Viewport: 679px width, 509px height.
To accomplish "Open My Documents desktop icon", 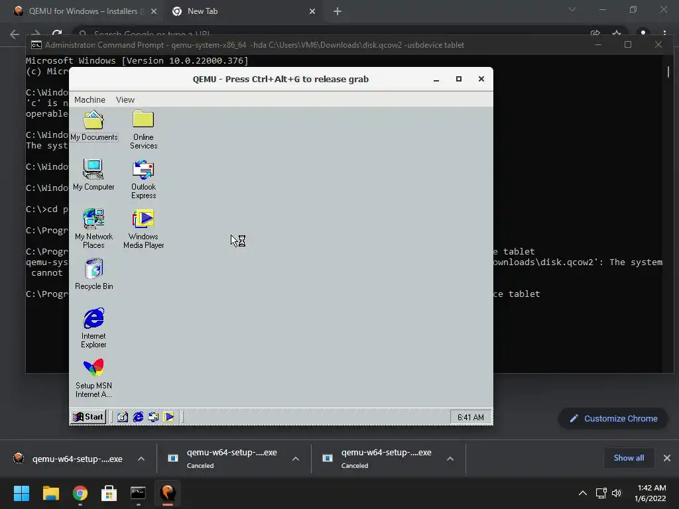I will tap(93, 125).
